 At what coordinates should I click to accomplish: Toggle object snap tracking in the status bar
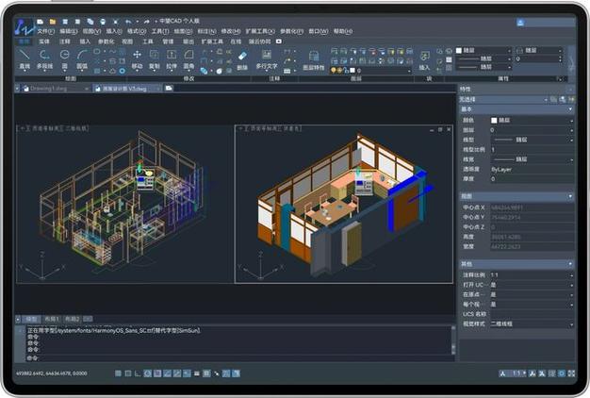pyautogui.click(x=167, y=373)
